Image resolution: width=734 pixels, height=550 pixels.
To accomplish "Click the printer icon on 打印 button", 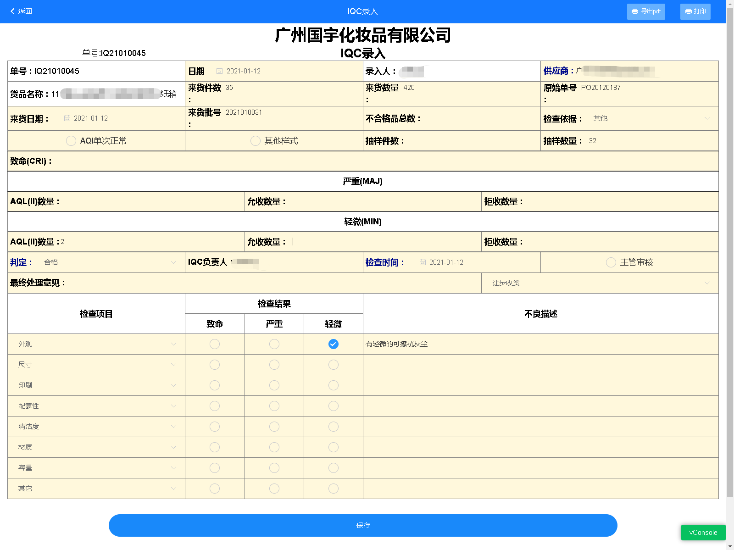I will pos(688,11).
